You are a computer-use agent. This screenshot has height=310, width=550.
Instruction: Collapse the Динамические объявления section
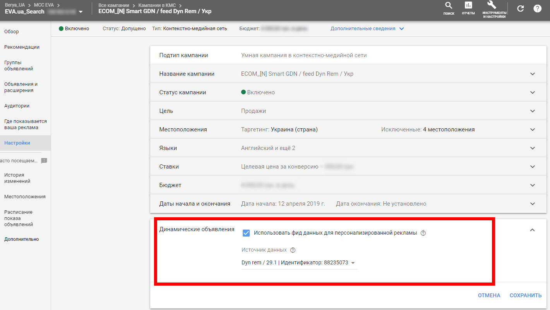coord(533,230)
